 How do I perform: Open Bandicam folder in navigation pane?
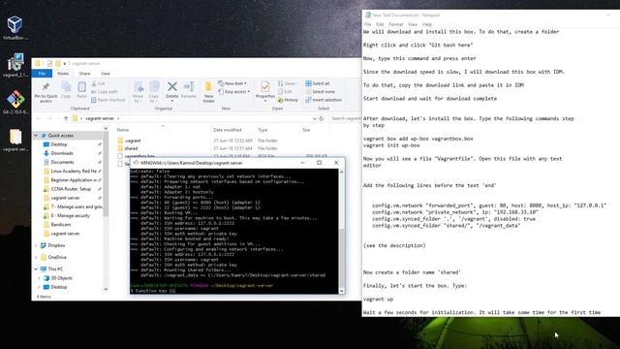60,224
